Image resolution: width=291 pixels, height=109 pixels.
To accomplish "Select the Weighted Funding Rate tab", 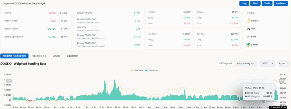I will [14, 56].
